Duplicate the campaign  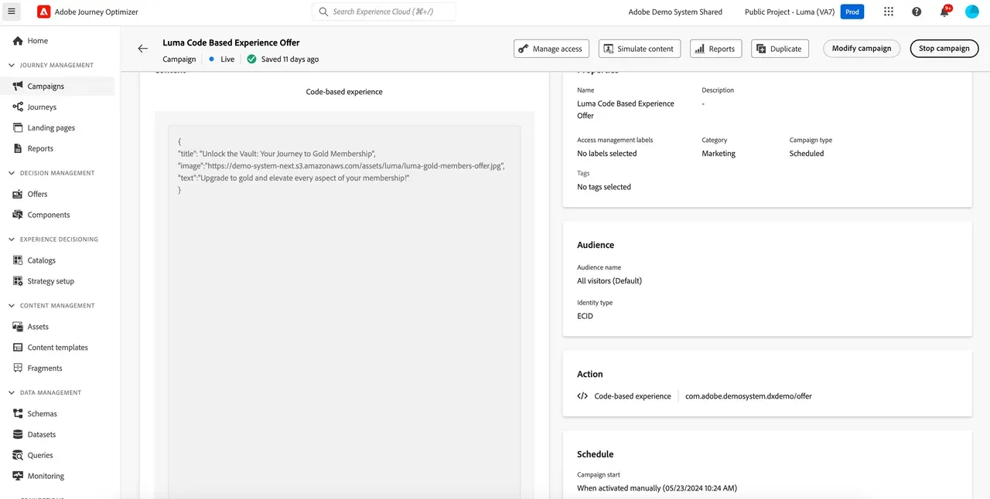(780, 49)
